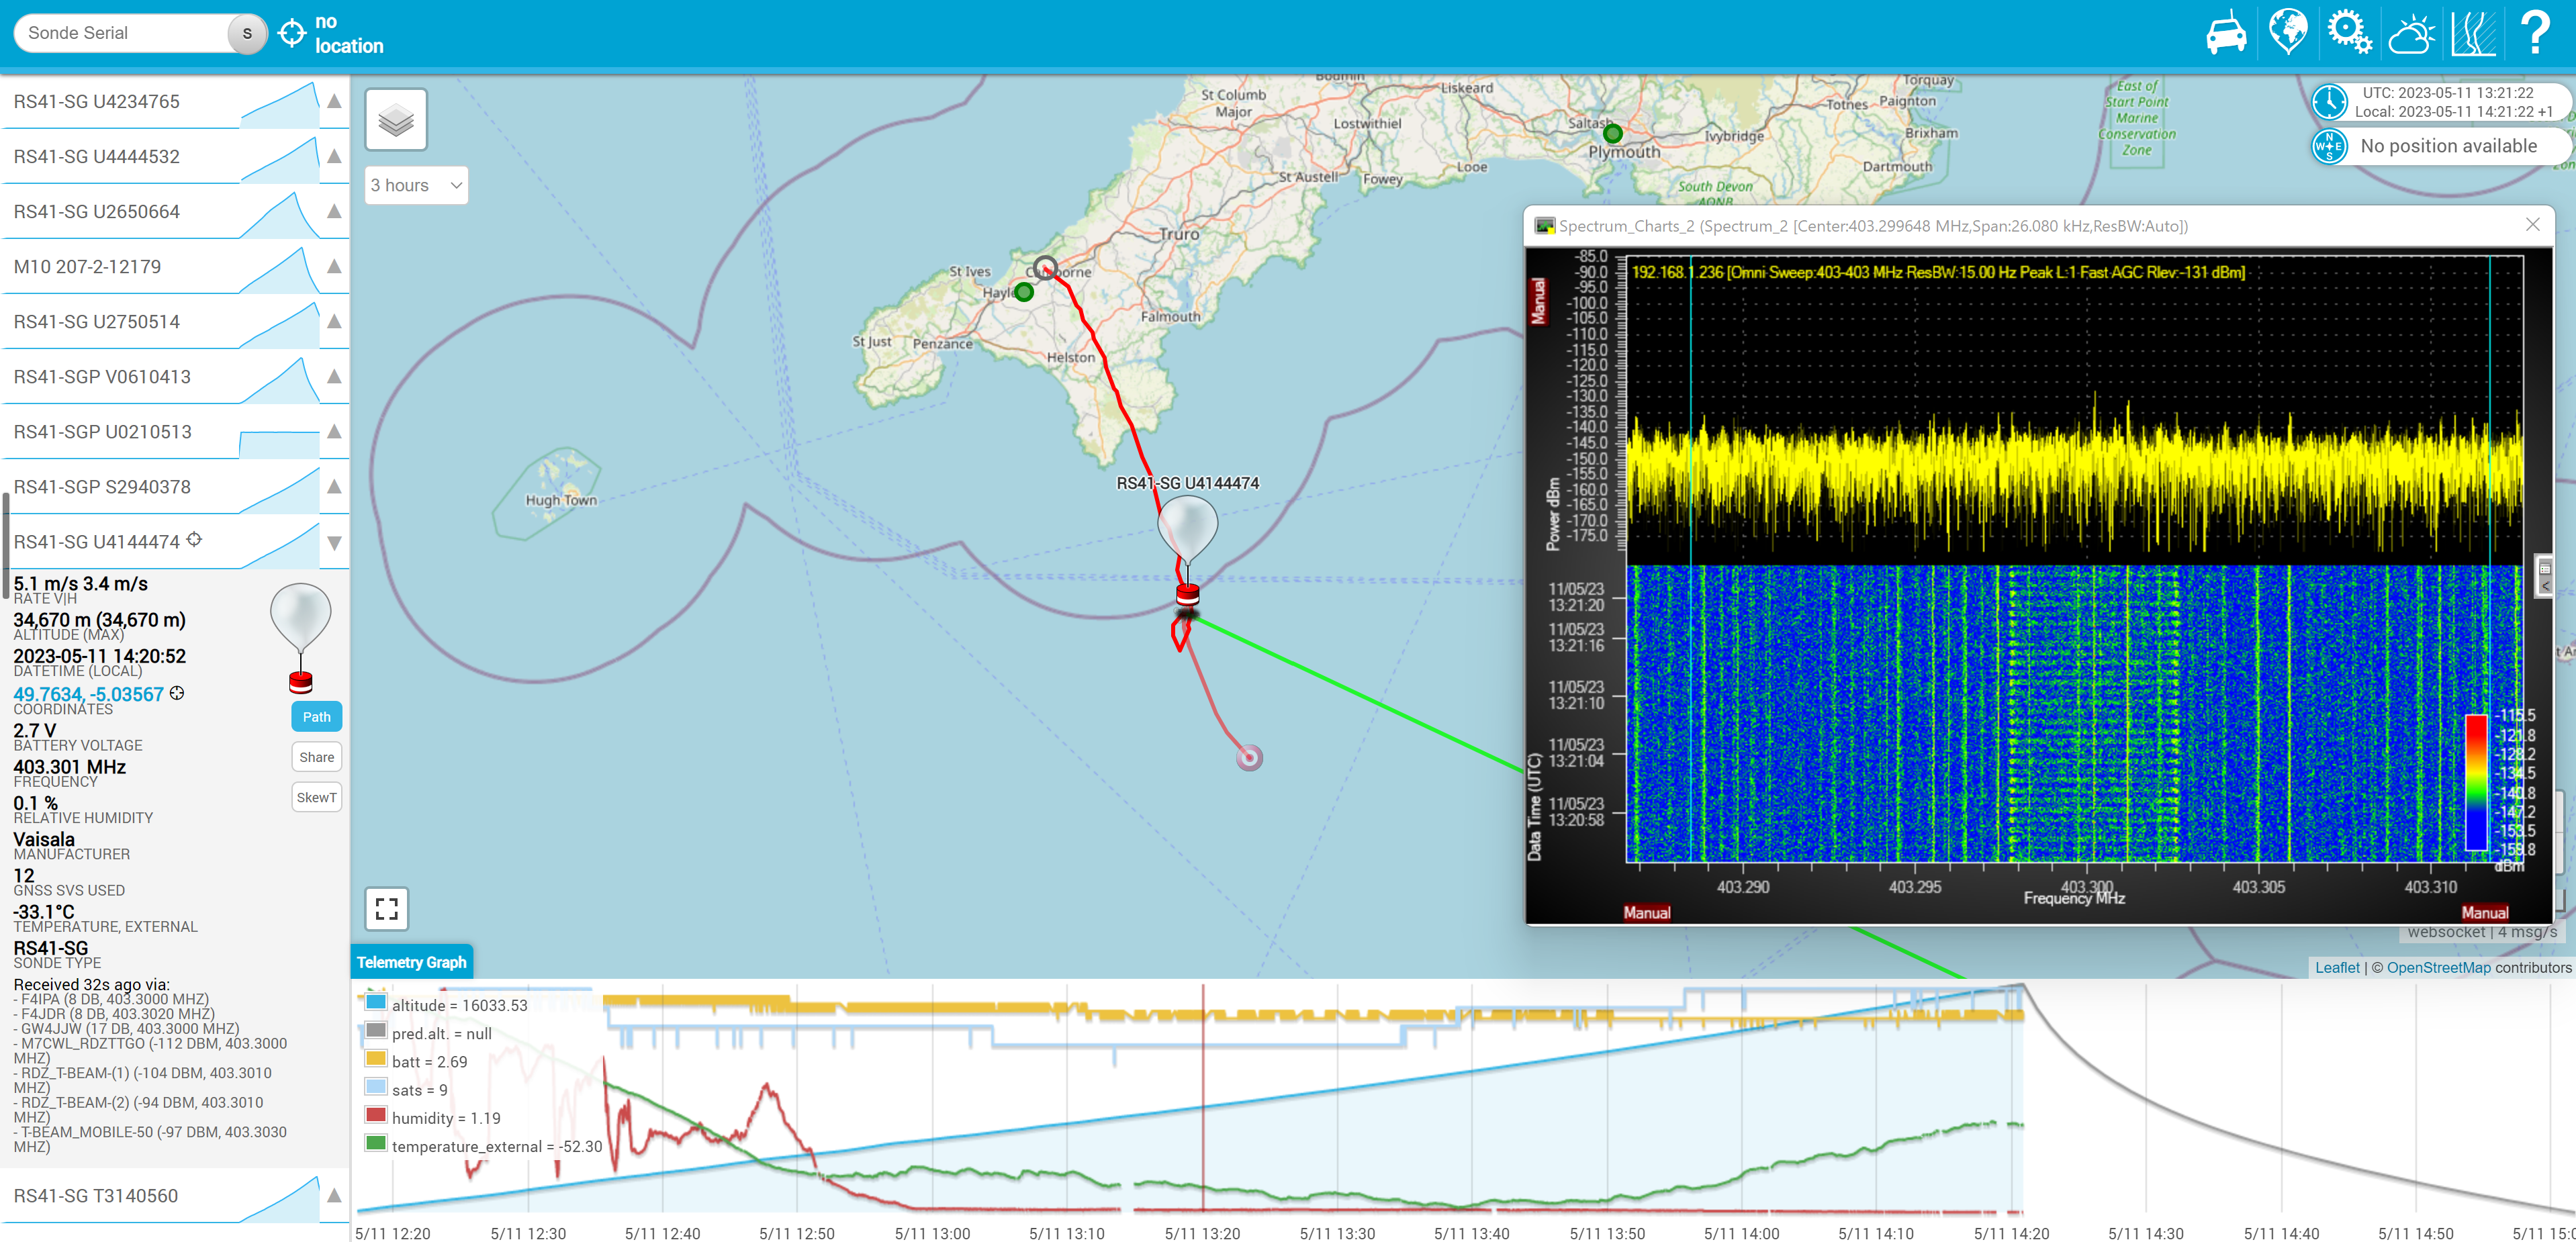This screenshot has width=2576, height=1242.
Task: Click the right Manual label under spectrum
Action: (x=2484, y=912)
